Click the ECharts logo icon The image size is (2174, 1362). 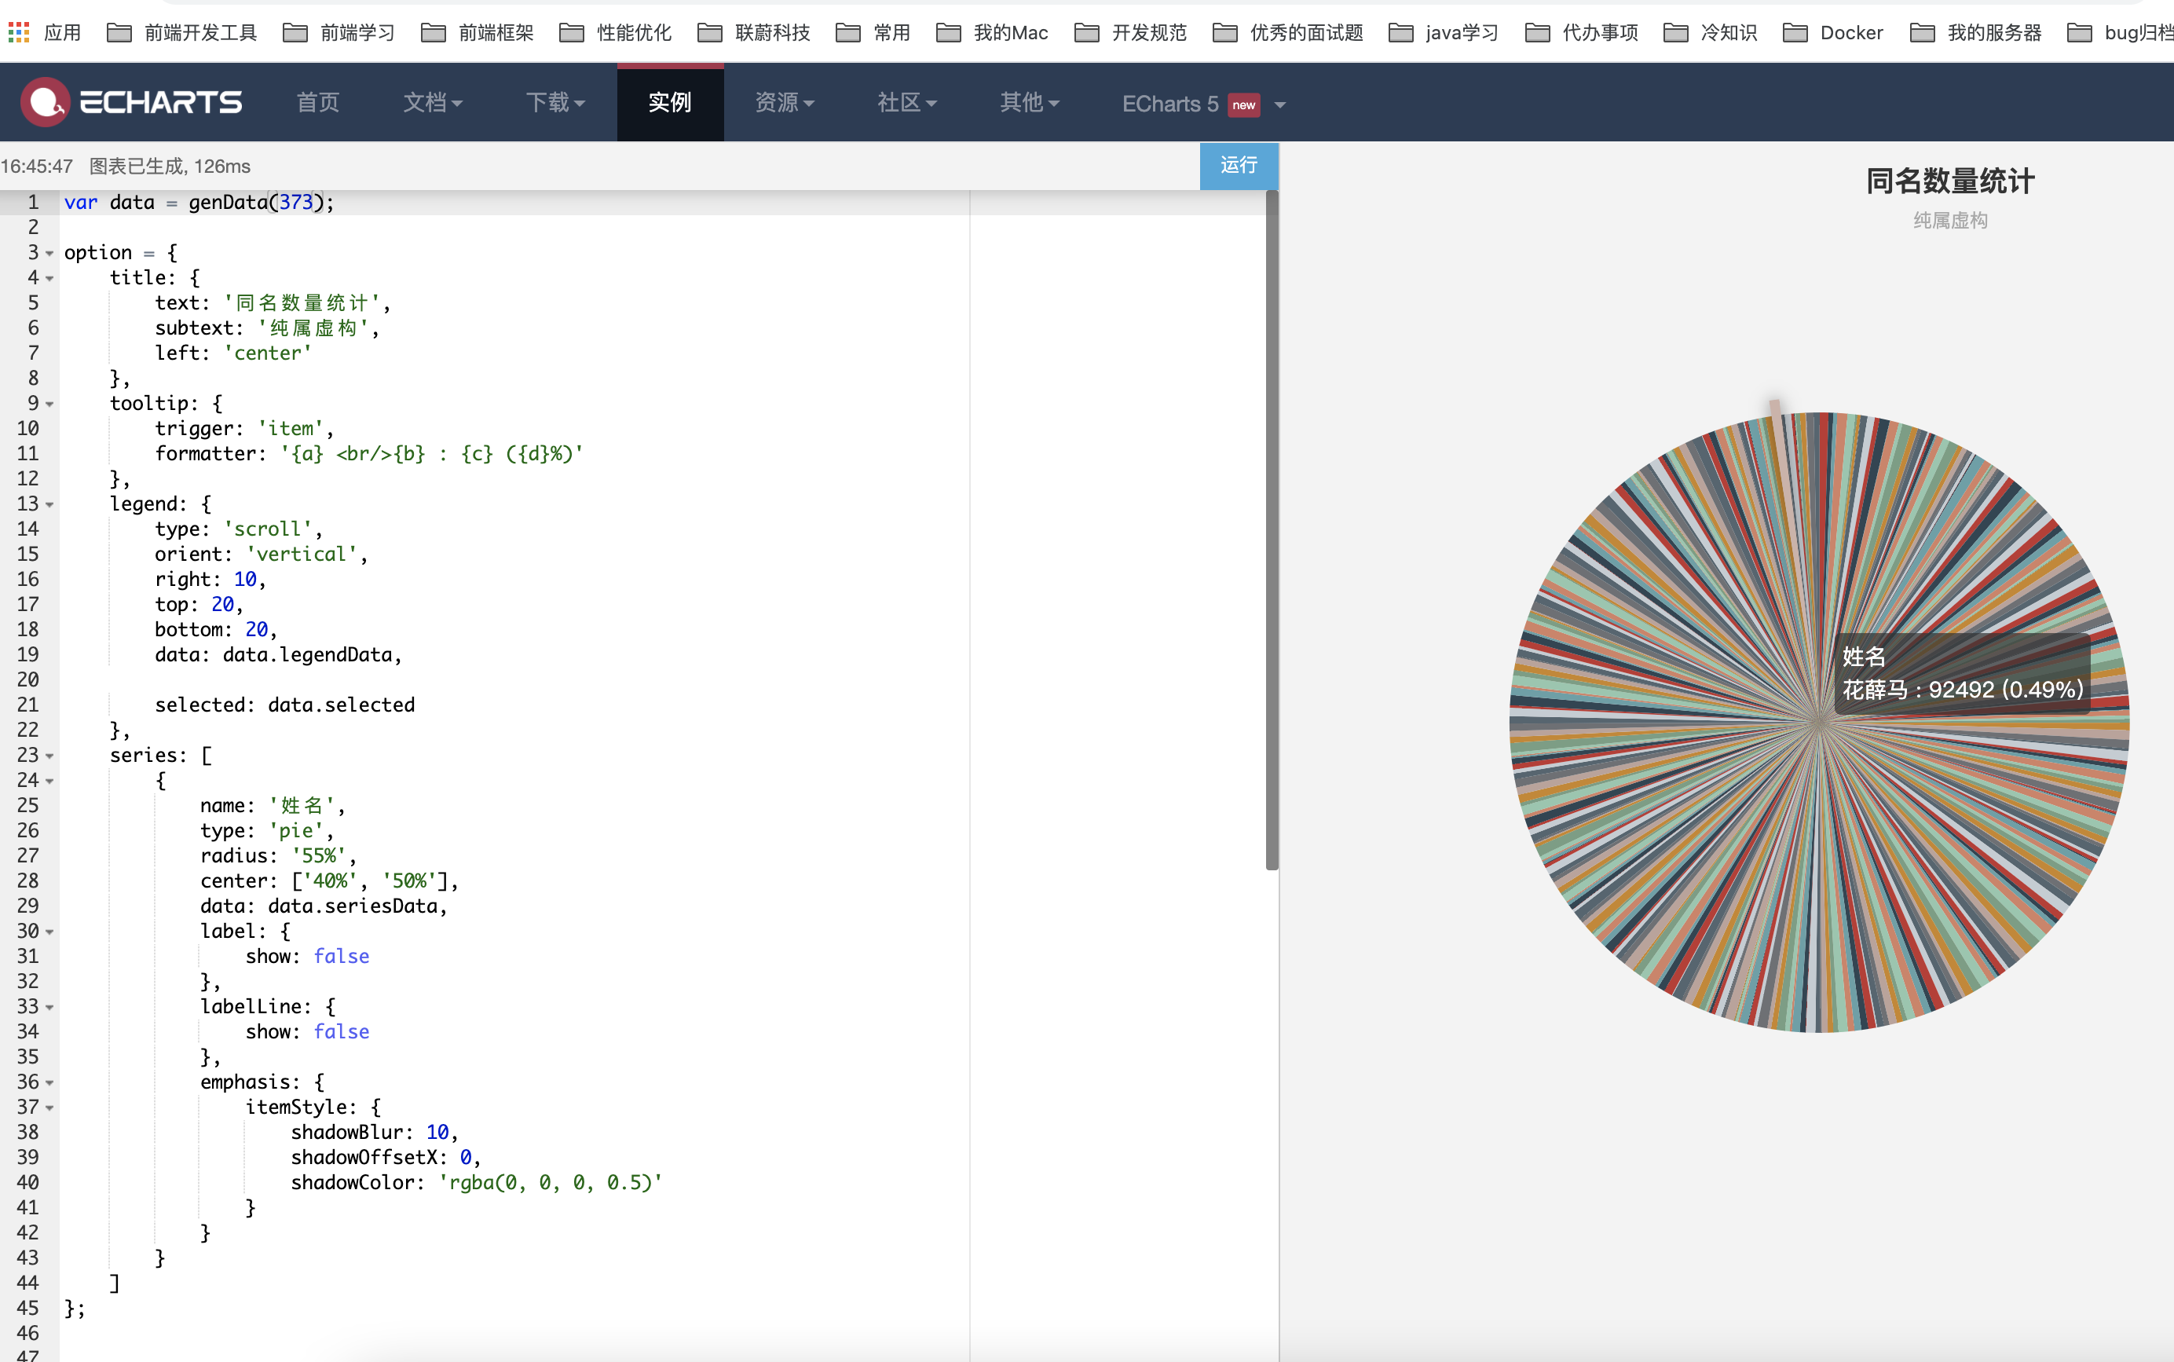(45, 103)
